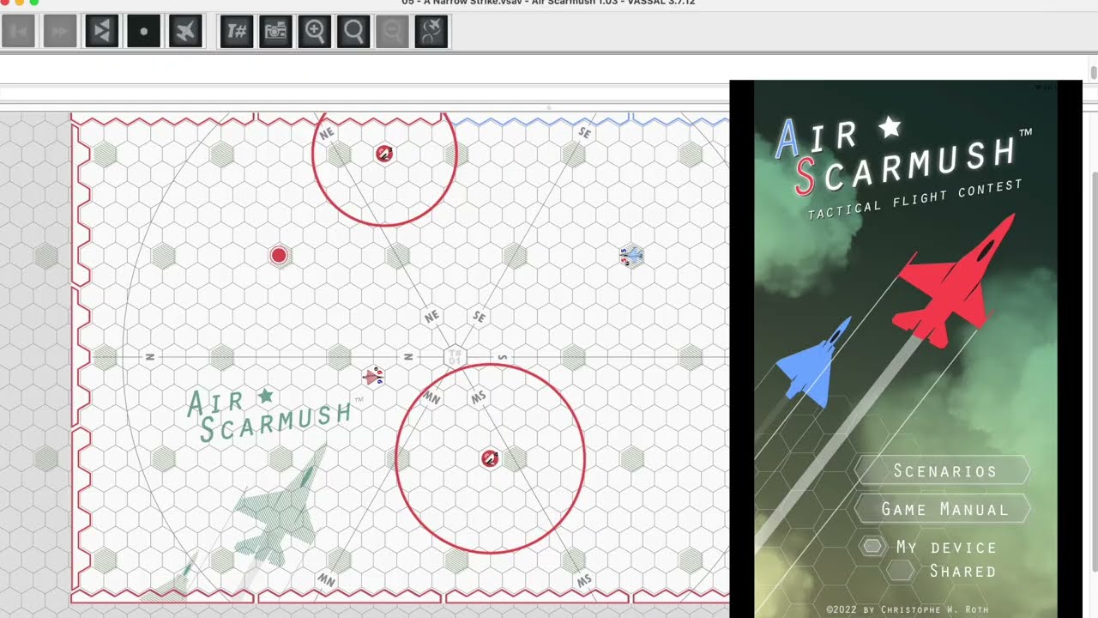The image size is (1098, 618).
Task: Click the plain magnifier zoom select button
Action: point(353,32)
